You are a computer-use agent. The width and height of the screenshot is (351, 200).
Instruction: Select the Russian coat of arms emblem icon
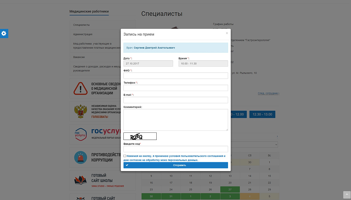(x=81, y=111)
